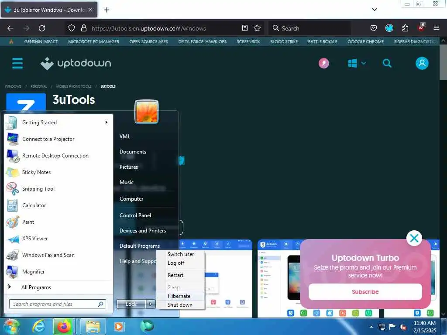The image size is (447, 335).
Task: Click the Subscribe button
Action: pyautogui.click(x=365, y=292)
